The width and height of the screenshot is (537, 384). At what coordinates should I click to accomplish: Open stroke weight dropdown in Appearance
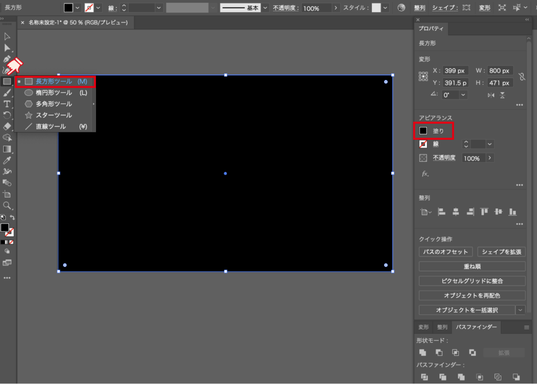tap(490, 144)
